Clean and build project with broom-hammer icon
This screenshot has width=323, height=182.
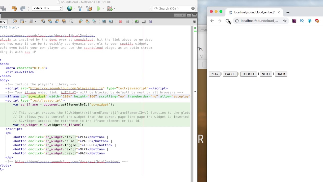[89, 8]
